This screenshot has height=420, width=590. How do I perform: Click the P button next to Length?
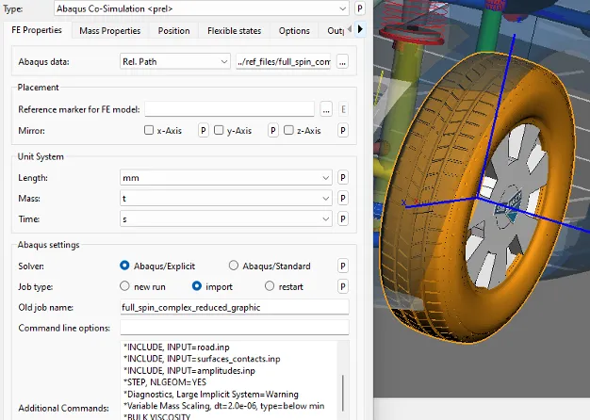tap(343, 177)
